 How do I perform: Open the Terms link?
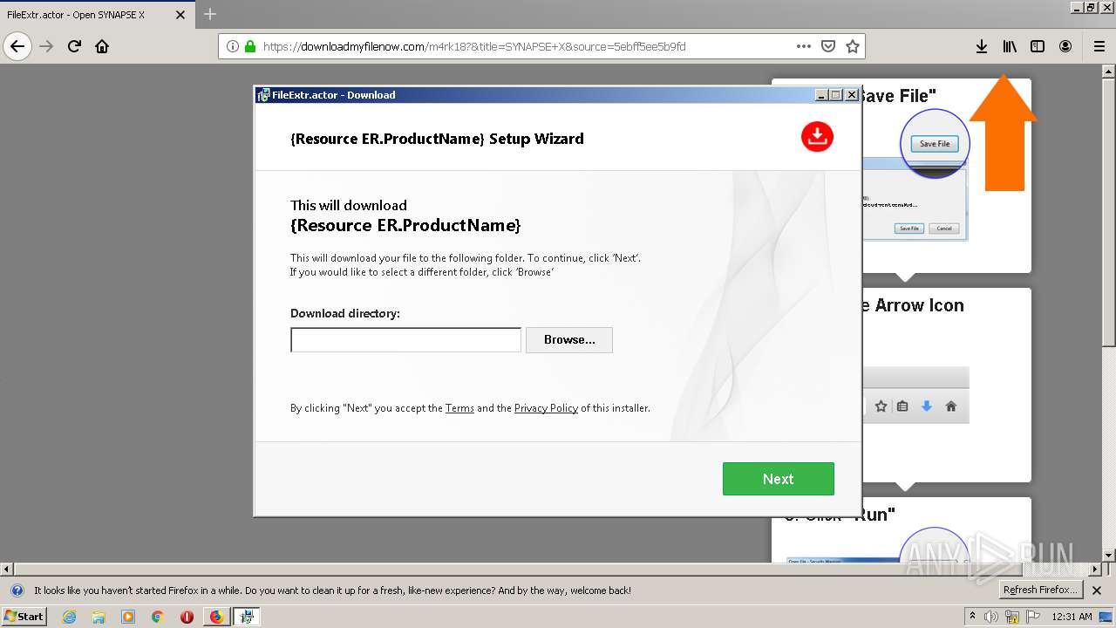[x=459, y=408]
